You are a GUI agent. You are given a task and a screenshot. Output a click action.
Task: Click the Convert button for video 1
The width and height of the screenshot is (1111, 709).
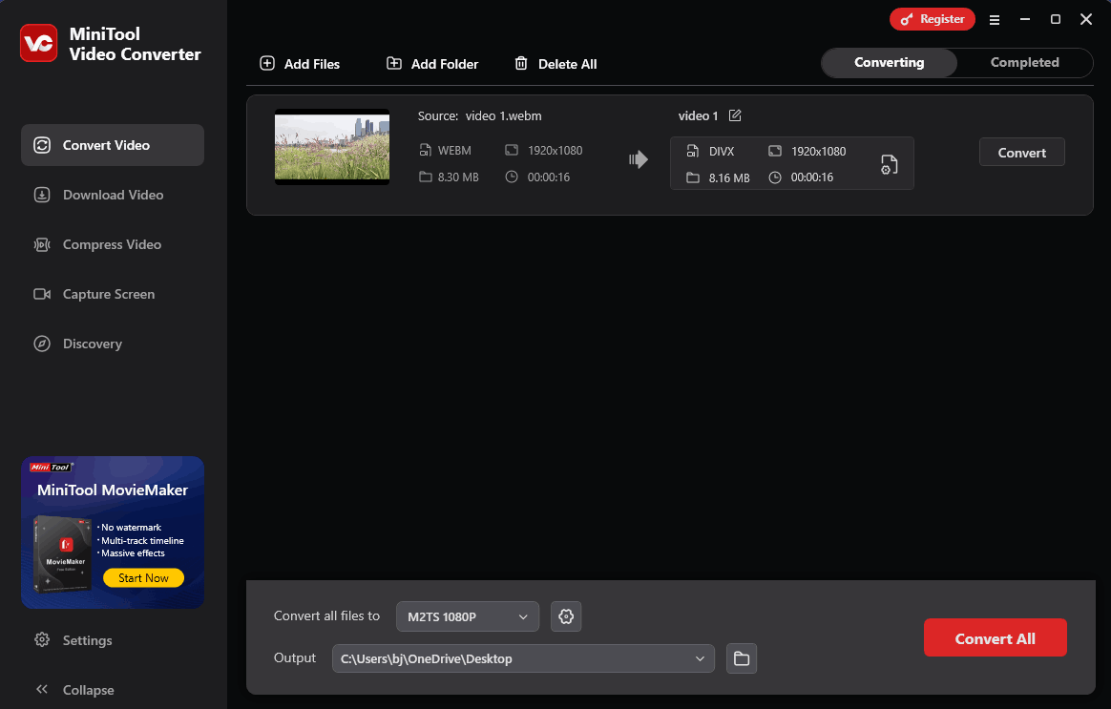(1021, 153)
